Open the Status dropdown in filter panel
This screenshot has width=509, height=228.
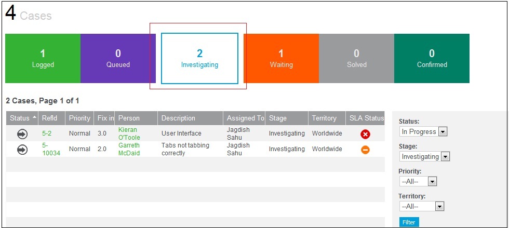coord(423,131)
